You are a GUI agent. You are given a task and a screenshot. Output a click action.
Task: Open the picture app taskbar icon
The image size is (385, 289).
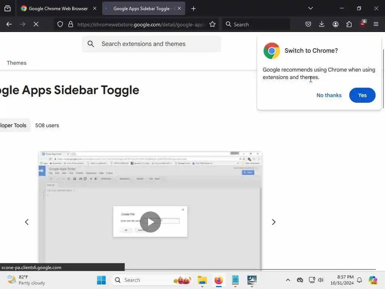(252, 280)
